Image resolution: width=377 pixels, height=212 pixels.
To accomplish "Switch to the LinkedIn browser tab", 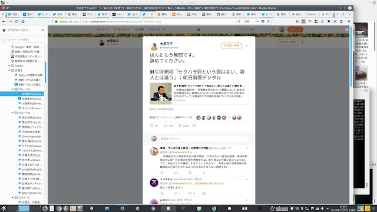I will tap(28, 14).
